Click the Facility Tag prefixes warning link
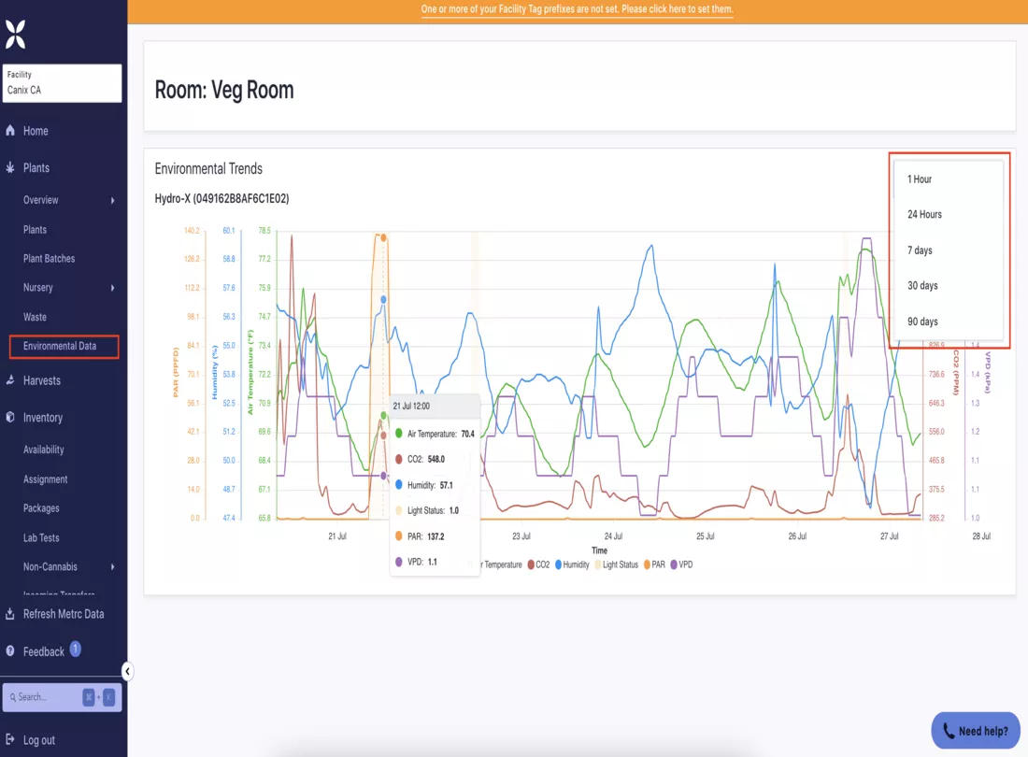Viewport: 1028px width, 757px height. 577,9
